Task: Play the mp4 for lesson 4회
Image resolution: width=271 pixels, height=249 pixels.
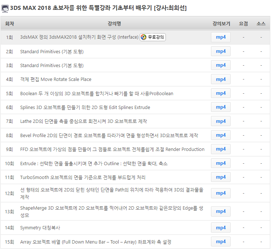Action: point(221,79)
